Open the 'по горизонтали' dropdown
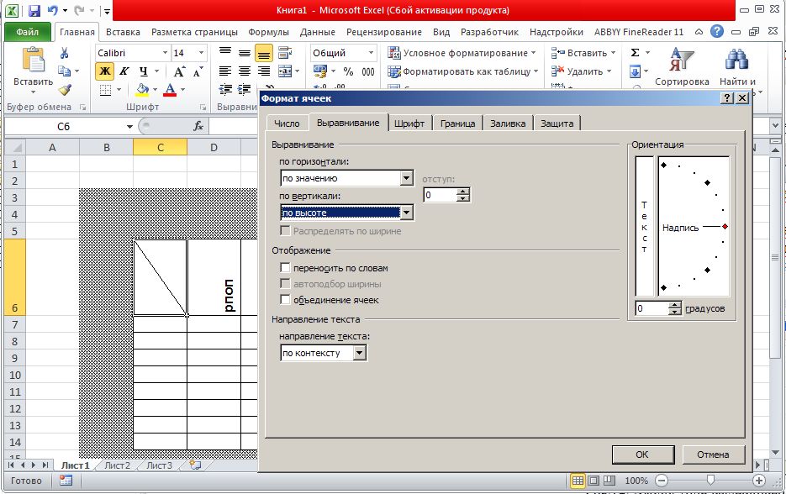The height and width of the screenshot is (494, 786). click(x=407, y=178)
